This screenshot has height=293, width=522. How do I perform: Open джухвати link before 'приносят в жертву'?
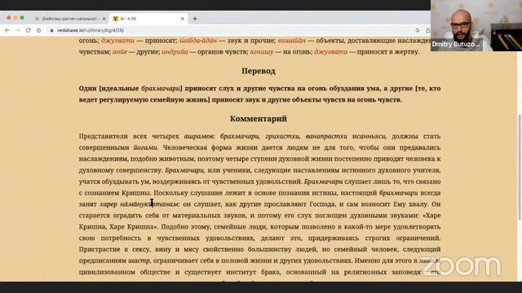pyautogui.click(x=331, y=52)
